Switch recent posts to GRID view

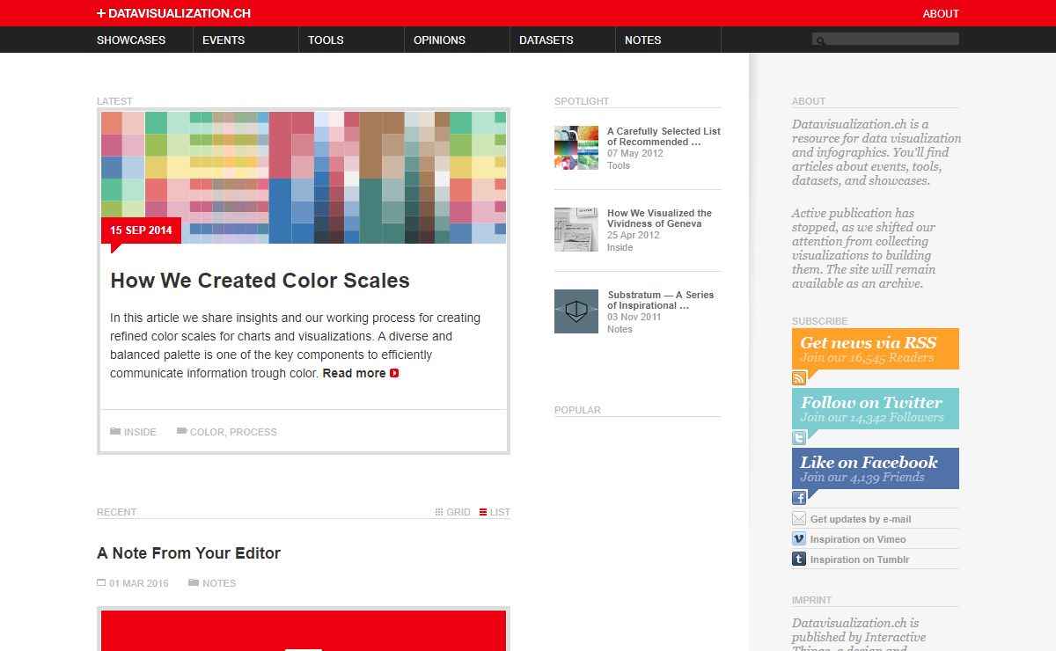[x=458, y=512]
